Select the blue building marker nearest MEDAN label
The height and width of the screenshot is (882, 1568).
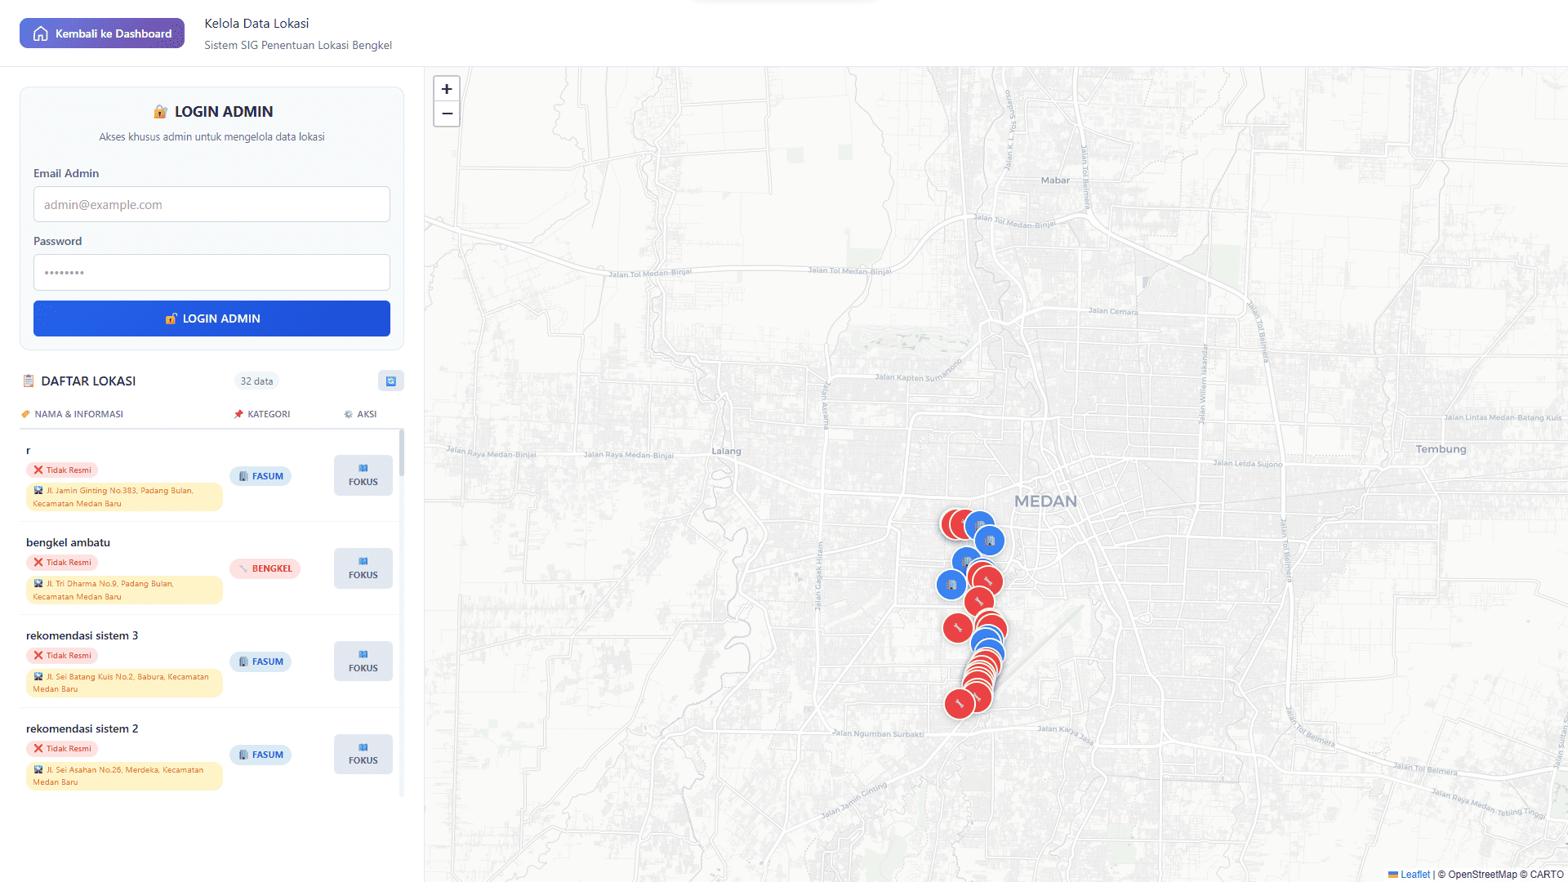(x=990, y=541)
